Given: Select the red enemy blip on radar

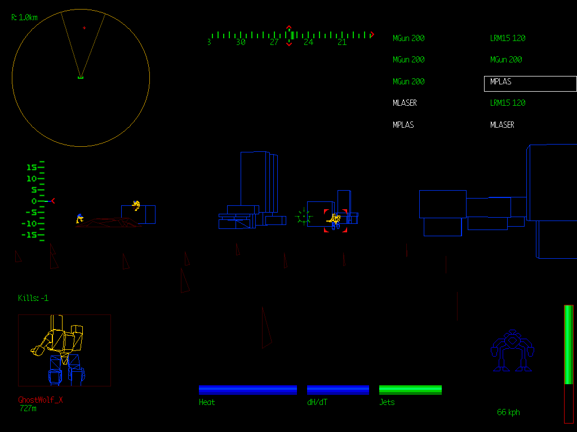Looking at the screenshot, I should (x=85, y=28).
